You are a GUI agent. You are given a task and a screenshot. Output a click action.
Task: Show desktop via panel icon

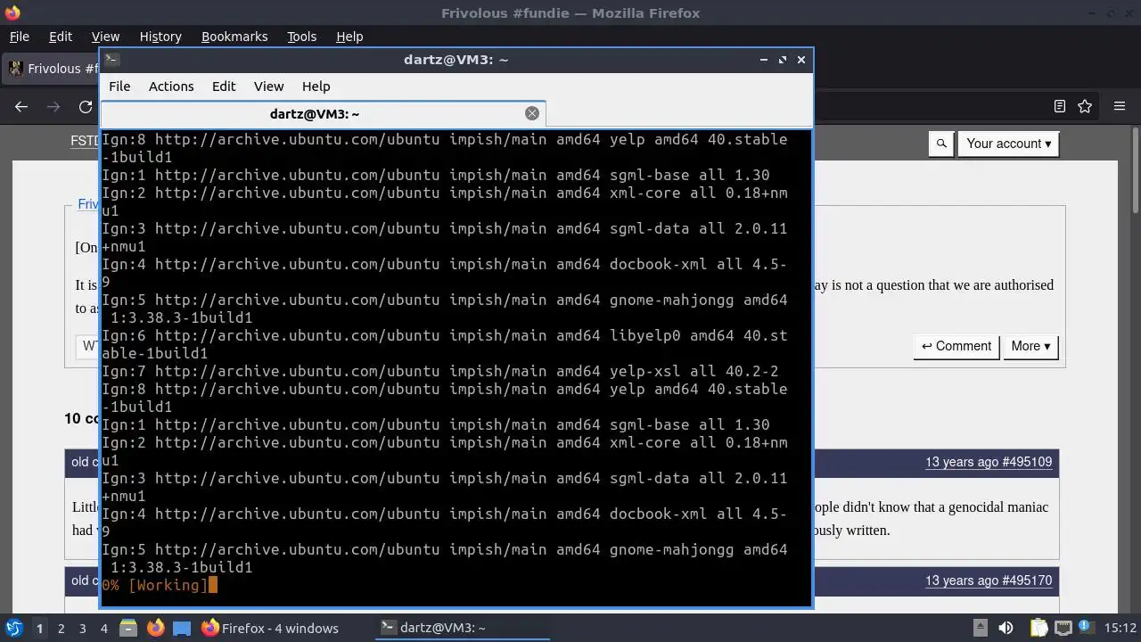coord(182,628)
